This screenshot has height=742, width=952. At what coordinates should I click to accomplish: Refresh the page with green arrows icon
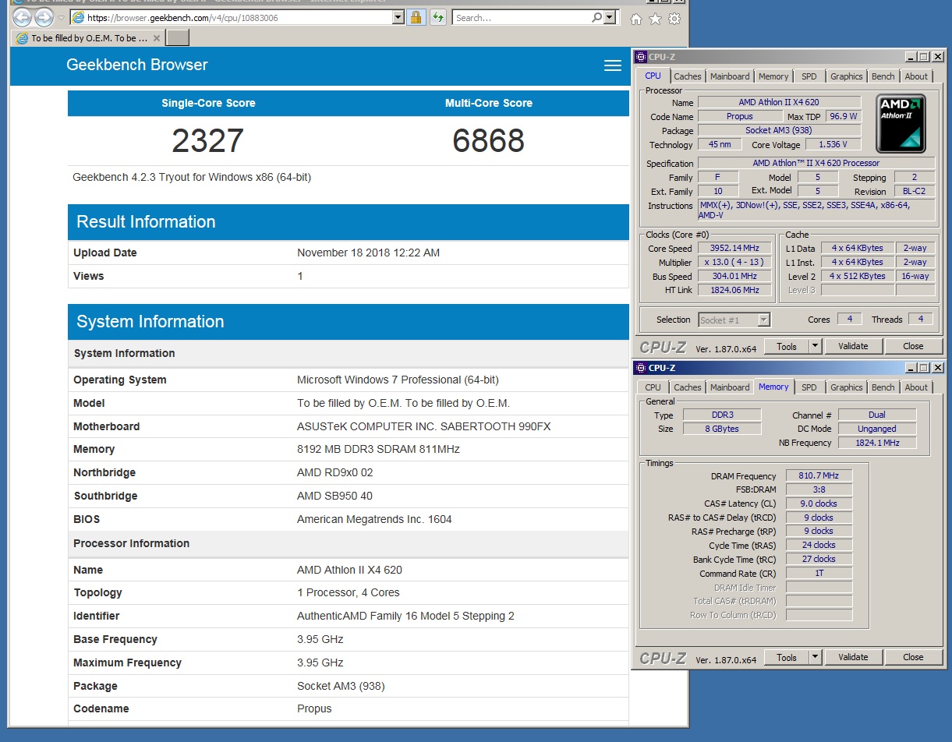(437, 17)
